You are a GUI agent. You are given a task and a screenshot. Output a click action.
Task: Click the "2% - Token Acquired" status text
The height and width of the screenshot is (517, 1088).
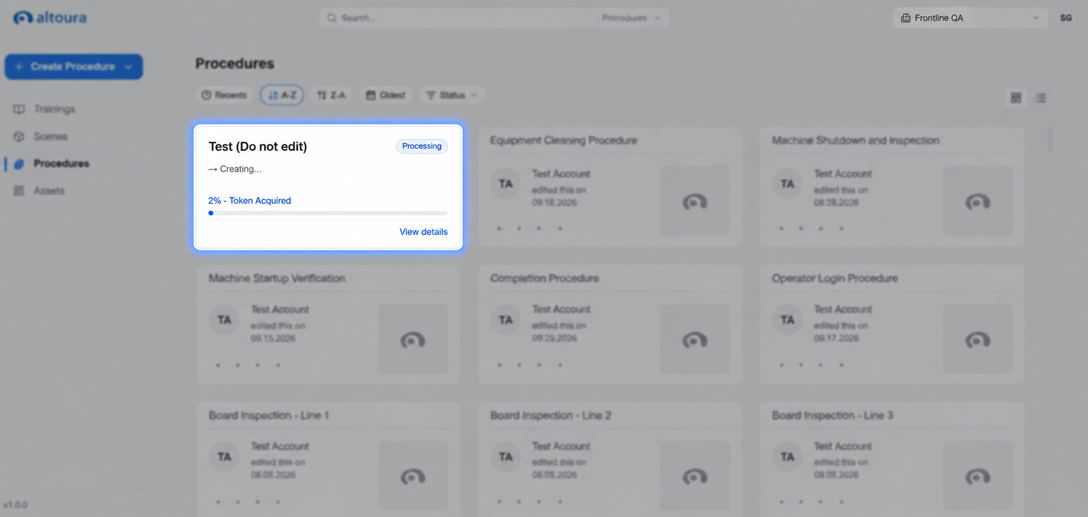click(249, 201)
